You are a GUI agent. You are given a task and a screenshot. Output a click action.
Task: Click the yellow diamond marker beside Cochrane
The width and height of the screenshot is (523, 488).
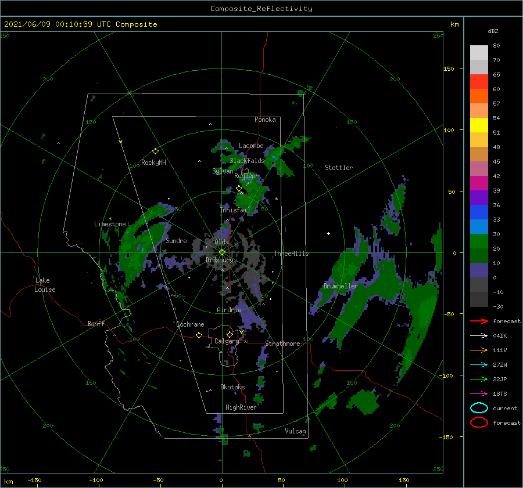click(199, 335)
